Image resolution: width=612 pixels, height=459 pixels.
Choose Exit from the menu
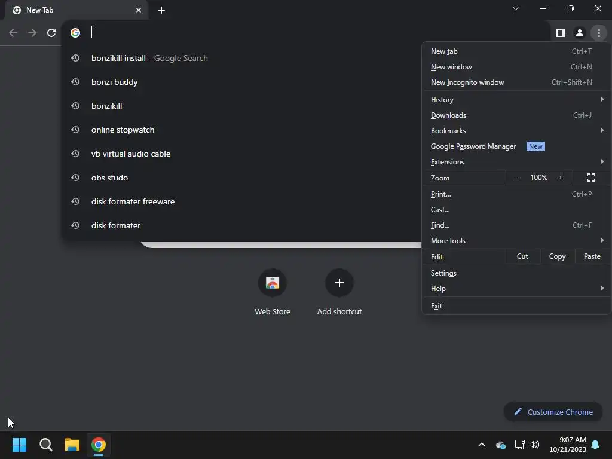[x=516, y=305]
